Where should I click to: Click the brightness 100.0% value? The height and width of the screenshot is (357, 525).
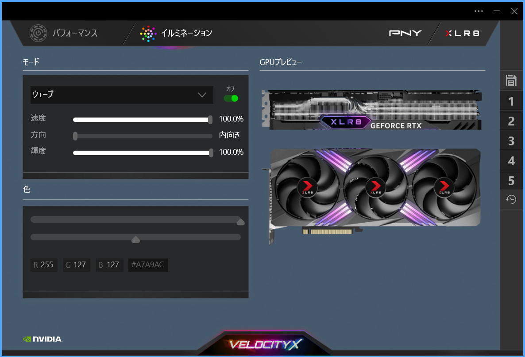231,152
